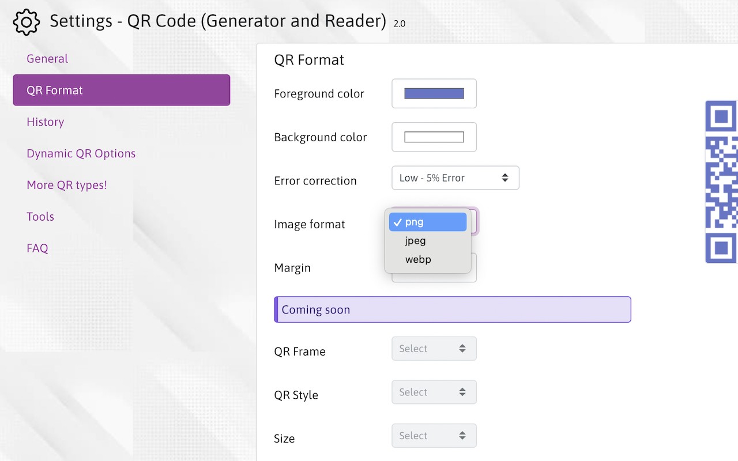Click the QR Frame label
Viewport: 738px width, 461px height.
pyautogui.click(x=300, y=352)
